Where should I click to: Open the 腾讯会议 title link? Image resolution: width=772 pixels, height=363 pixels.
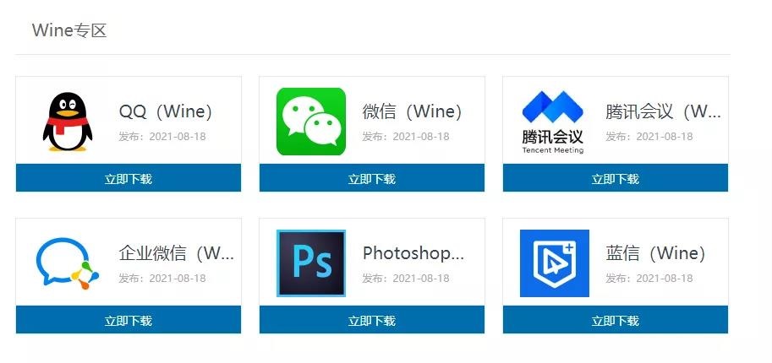click(x=663, y=111)
